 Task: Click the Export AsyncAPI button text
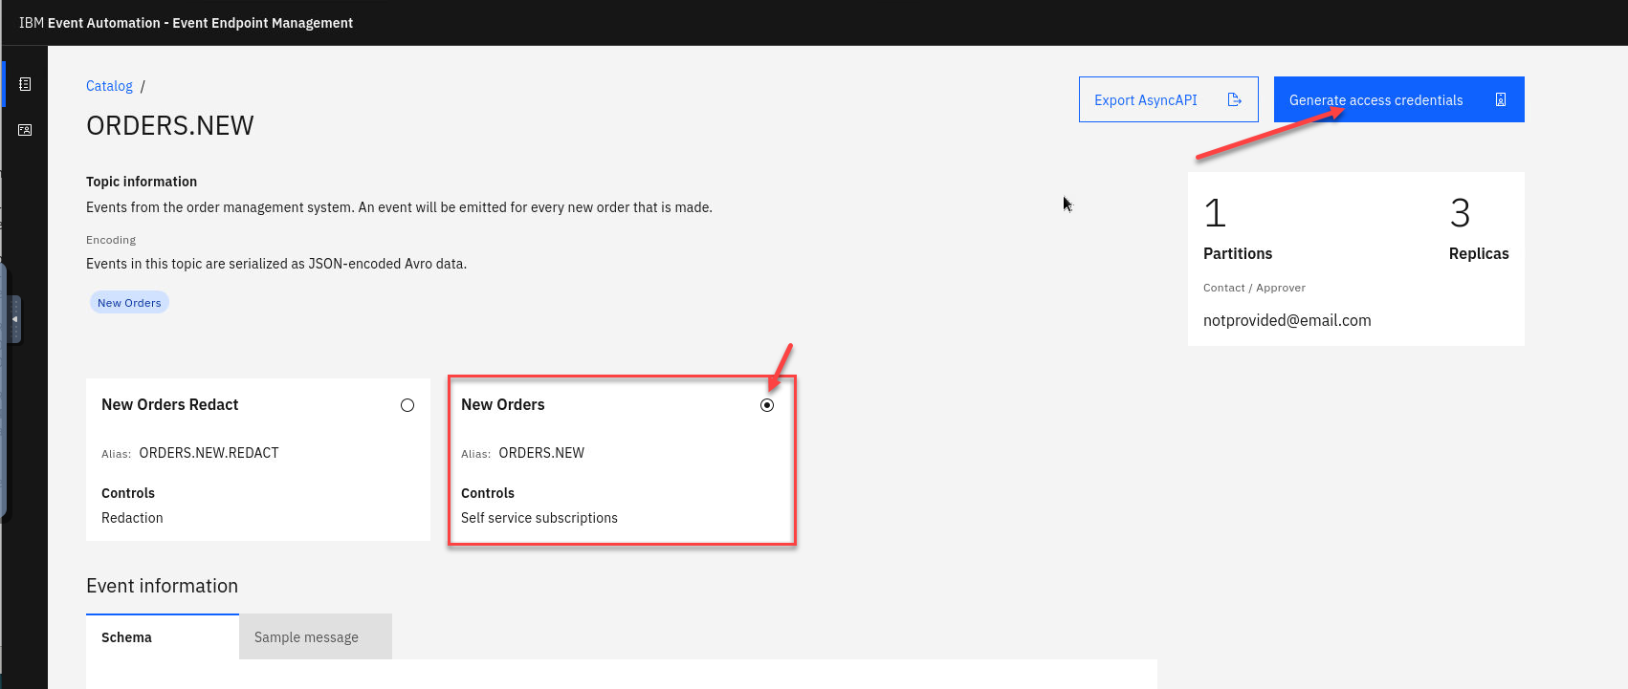pos(1145,100)
